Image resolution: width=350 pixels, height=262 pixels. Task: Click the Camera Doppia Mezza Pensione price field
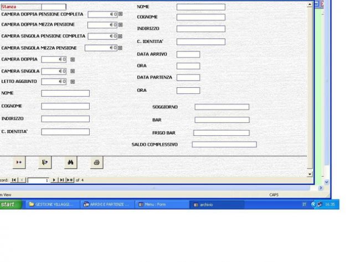point(102,25)
